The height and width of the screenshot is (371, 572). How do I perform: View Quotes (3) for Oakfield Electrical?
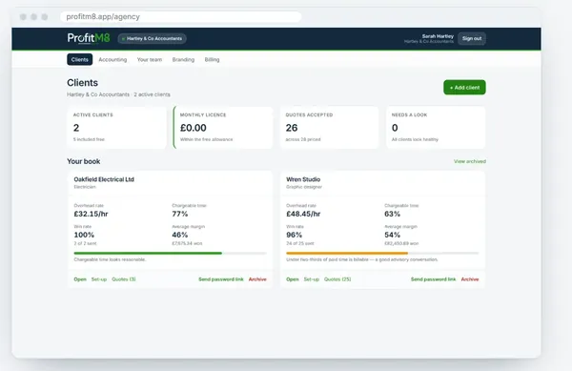pyautogui.click(x=124, y=279)
